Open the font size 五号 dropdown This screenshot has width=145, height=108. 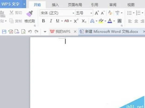(91, 13)
